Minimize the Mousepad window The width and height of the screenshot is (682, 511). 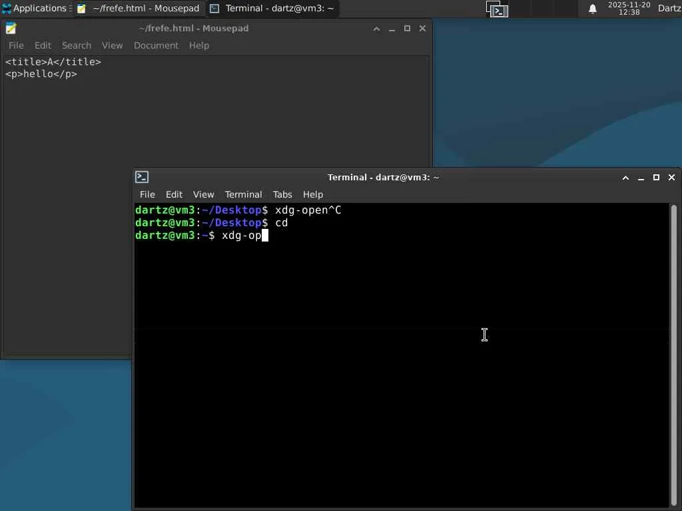[x=392, y=29]
